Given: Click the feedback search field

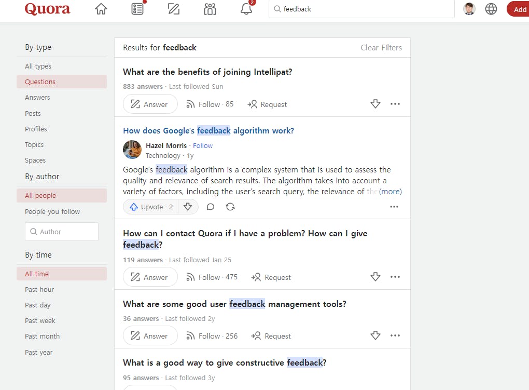Looking at the screenshot, I should click(x=361, y=9).
